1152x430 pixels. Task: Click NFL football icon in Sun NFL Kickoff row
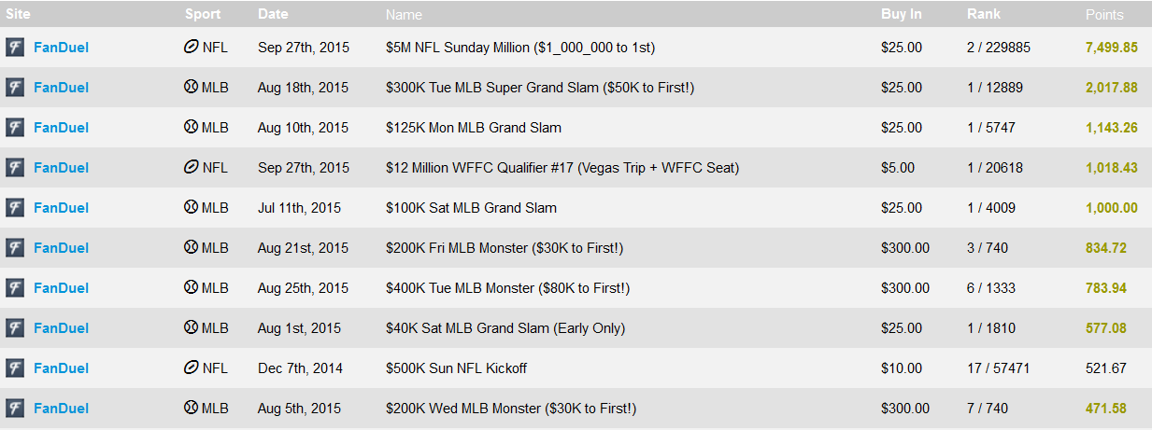point(192,368)
